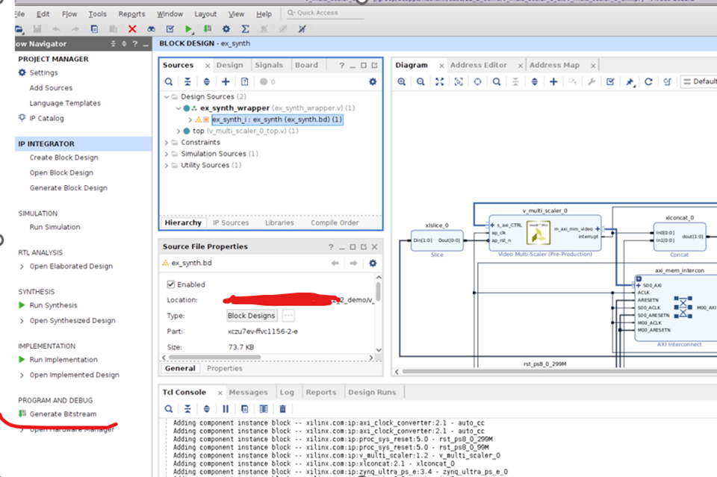The height and width of the screenshot is (477, 717).
Task: Click Add IP plus icon in Diagram toolbar
Action: click(553, 81)
